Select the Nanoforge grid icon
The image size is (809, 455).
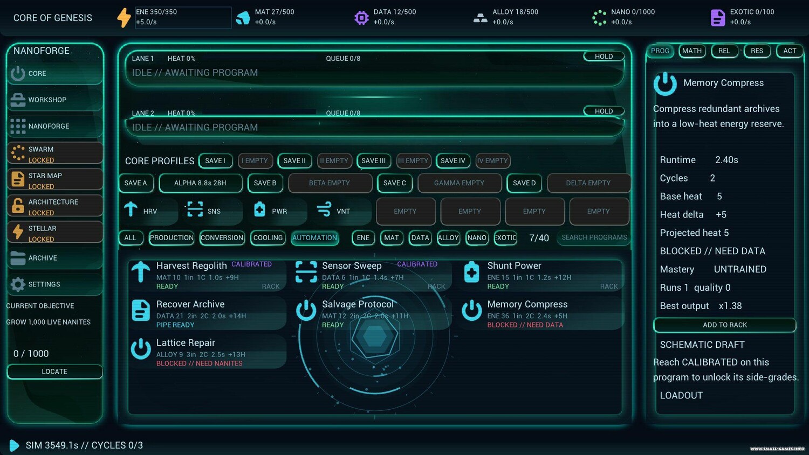pyautogui.click(x=18, y=126)
